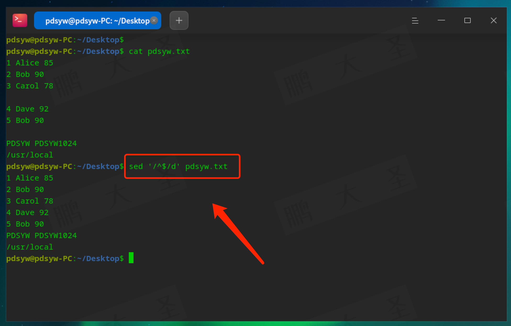Close the terminal window
The width and height of the screenshot is (511, 326).
tap(493, 20)
